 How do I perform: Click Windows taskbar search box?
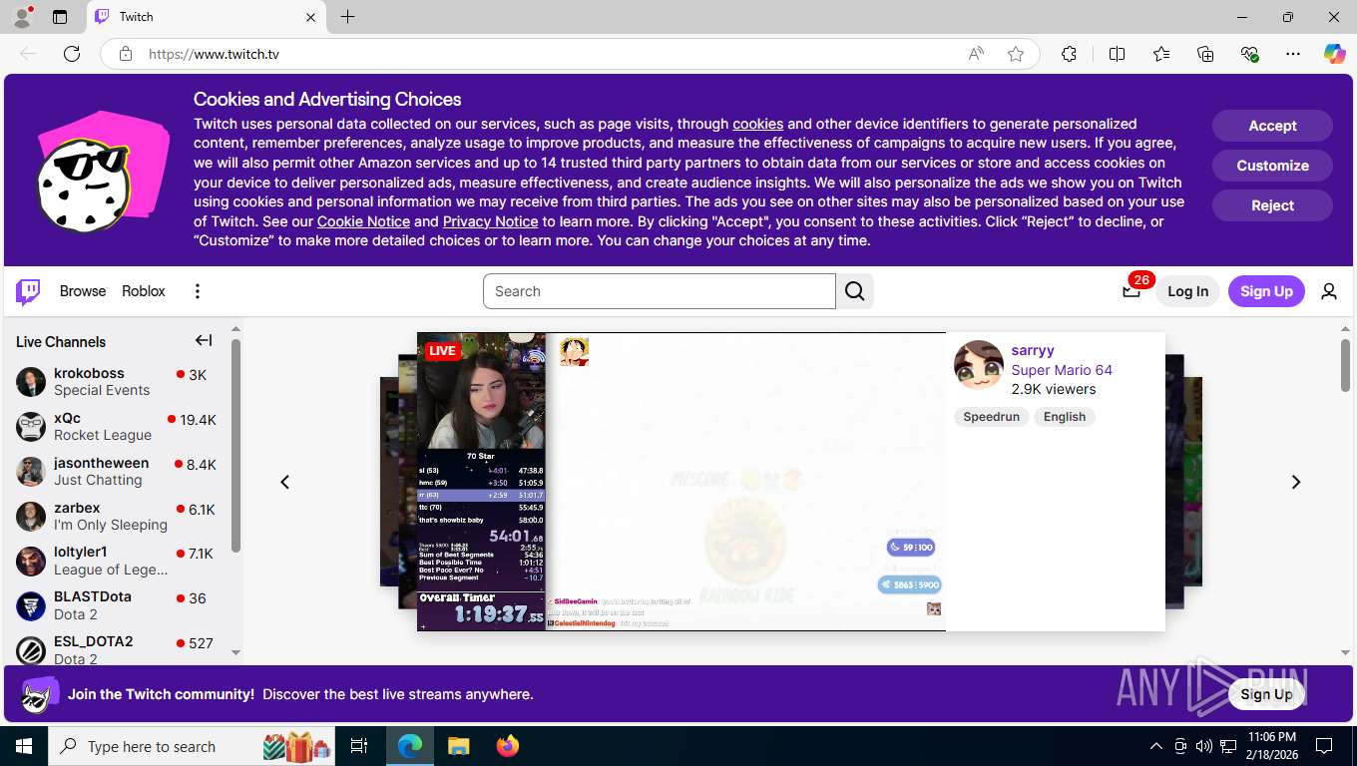tap(193, 746)
